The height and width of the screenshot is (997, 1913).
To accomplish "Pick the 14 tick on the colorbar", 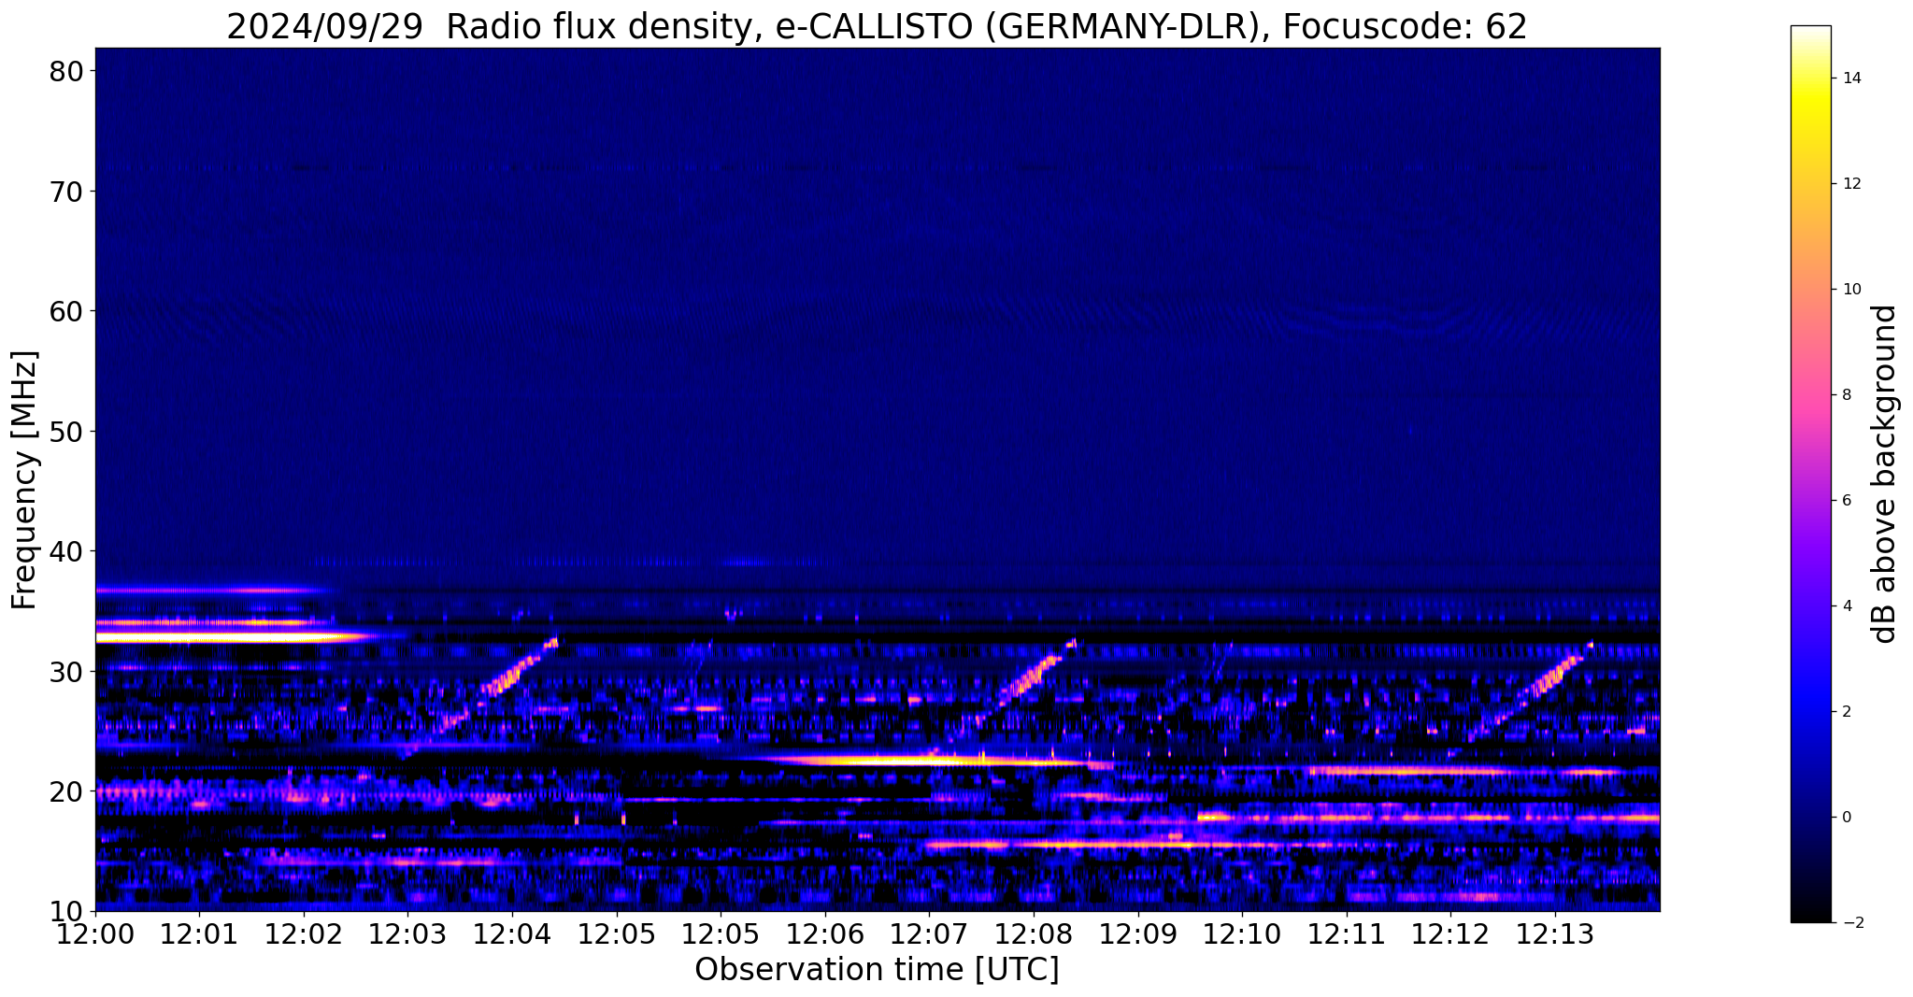I will point(1850,78).
